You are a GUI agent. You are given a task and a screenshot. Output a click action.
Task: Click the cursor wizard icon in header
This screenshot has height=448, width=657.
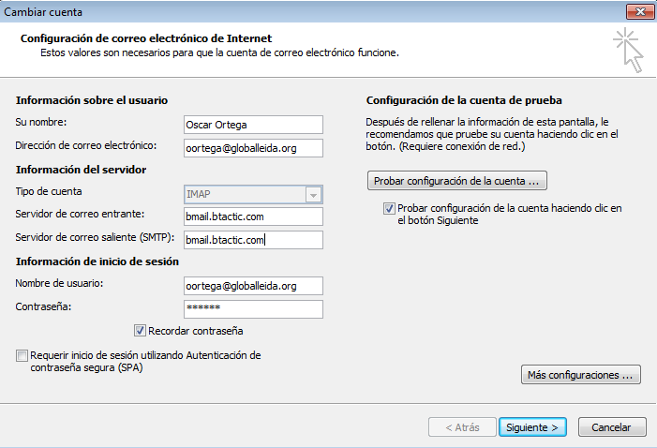(628, 50)
